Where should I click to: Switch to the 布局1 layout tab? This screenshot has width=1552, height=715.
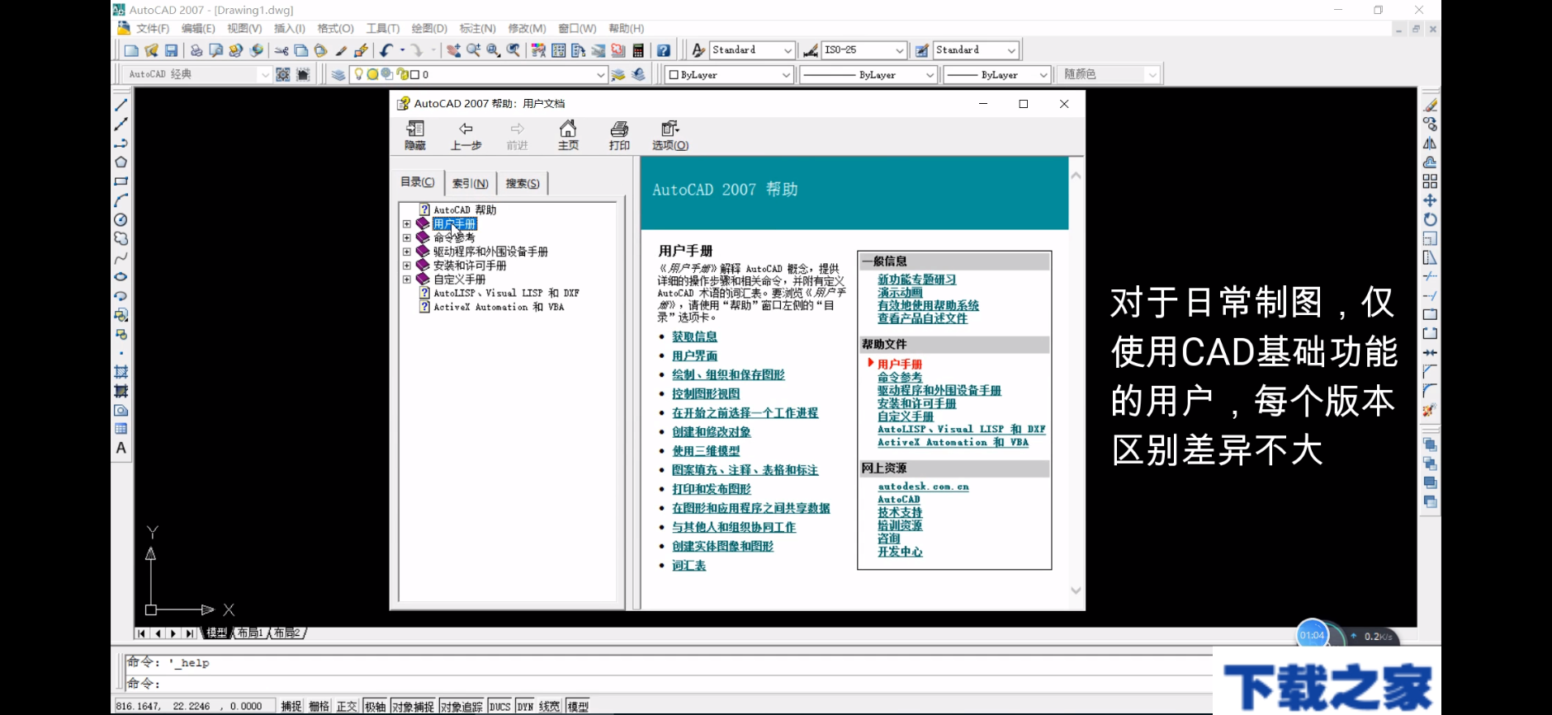(250, 633)
